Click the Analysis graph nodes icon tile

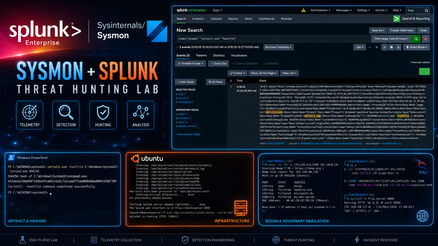pyautogui.click(x=141, y=115)
